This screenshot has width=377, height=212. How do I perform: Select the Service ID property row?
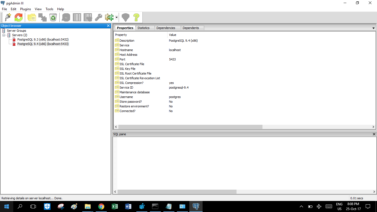245,88
